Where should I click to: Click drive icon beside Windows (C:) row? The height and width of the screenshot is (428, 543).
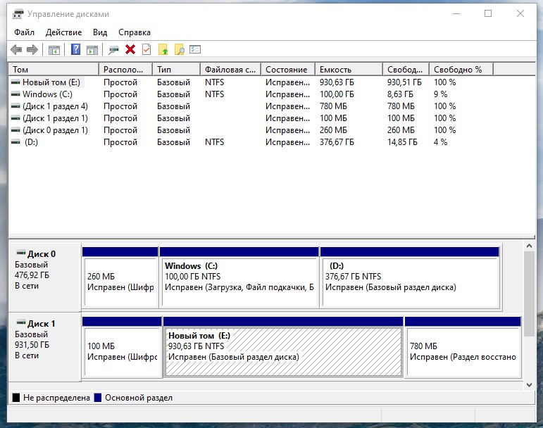pyautogui.click(x=15, y=94)
